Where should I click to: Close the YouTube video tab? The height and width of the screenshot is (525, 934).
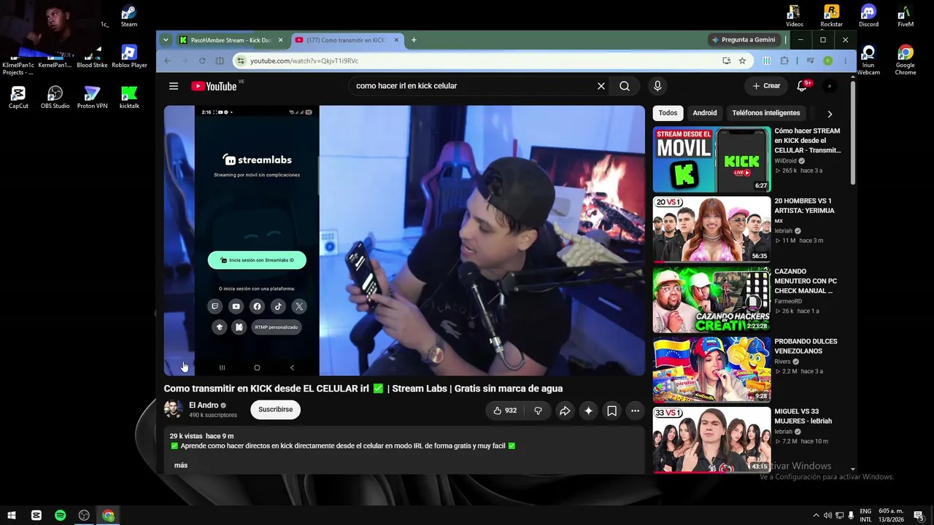pyautogui.click(x=397, y=40)
